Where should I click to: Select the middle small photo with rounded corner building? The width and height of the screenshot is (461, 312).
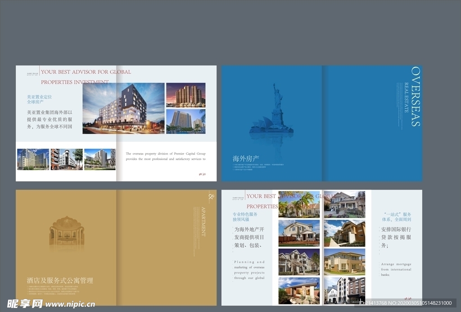tap(67, 159)
